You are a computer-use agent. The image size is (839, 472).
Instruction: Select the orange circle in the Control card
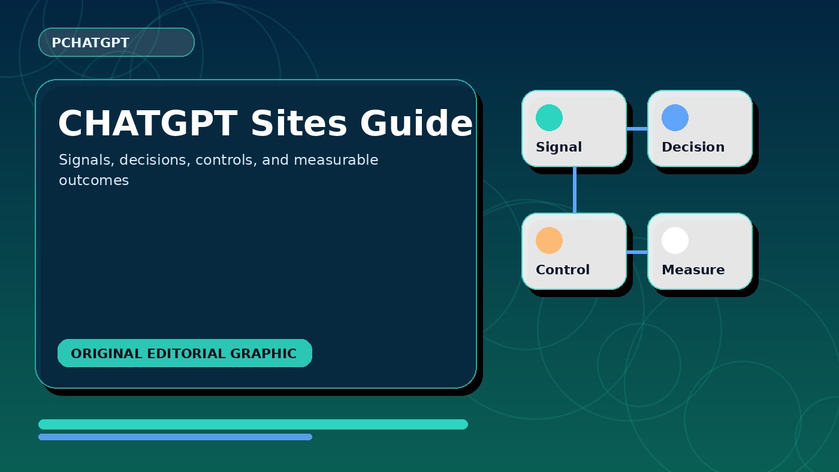coord(549,240)
